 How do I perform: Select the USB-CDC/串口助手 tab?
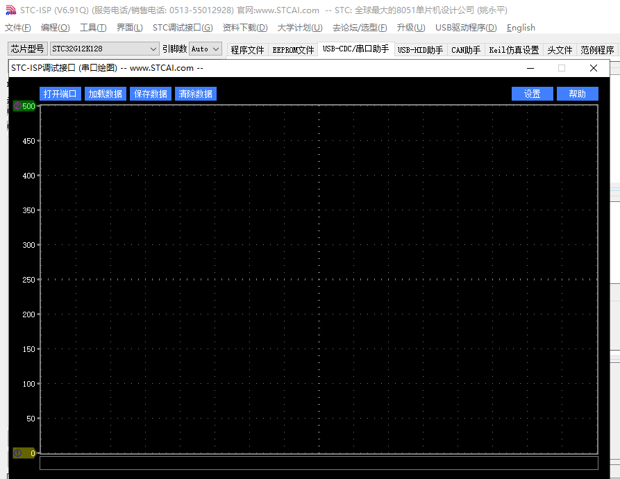click(x=356, y=49)
